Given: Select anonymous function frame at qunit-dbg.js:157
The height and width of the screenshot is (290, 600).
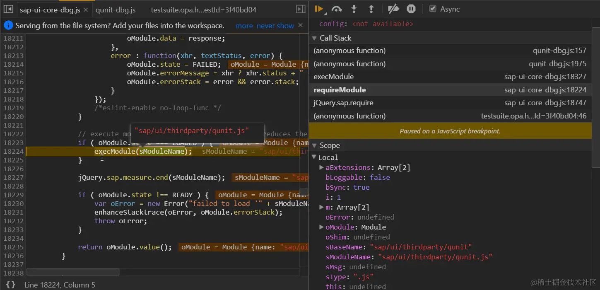Looking at the screenshot, I should click(450, 51).
